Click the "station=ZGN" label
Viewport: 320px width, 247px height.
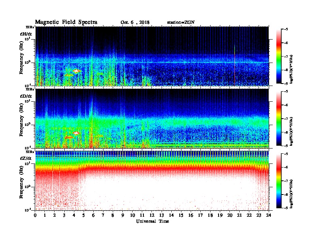pyautogui.click(x=181, y=23)
